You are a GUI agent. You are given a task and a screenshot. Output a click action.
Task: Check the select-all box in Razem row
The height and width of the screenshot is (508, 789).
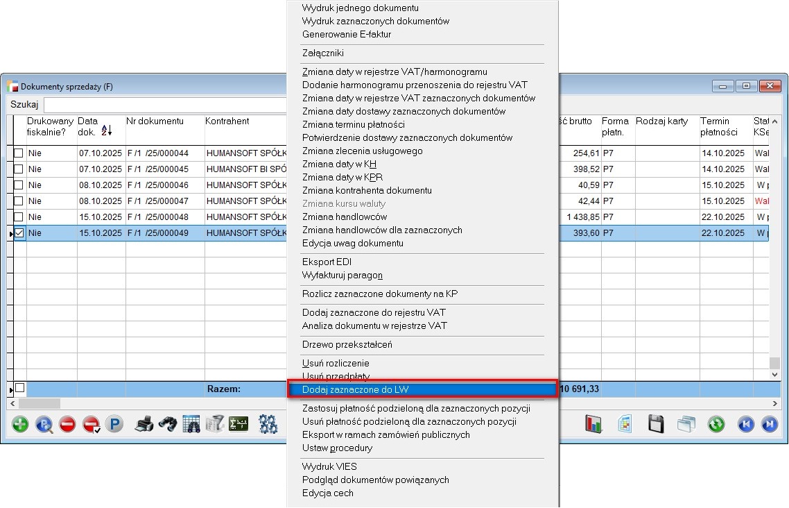pyautogui.click(x=19, y=389)
